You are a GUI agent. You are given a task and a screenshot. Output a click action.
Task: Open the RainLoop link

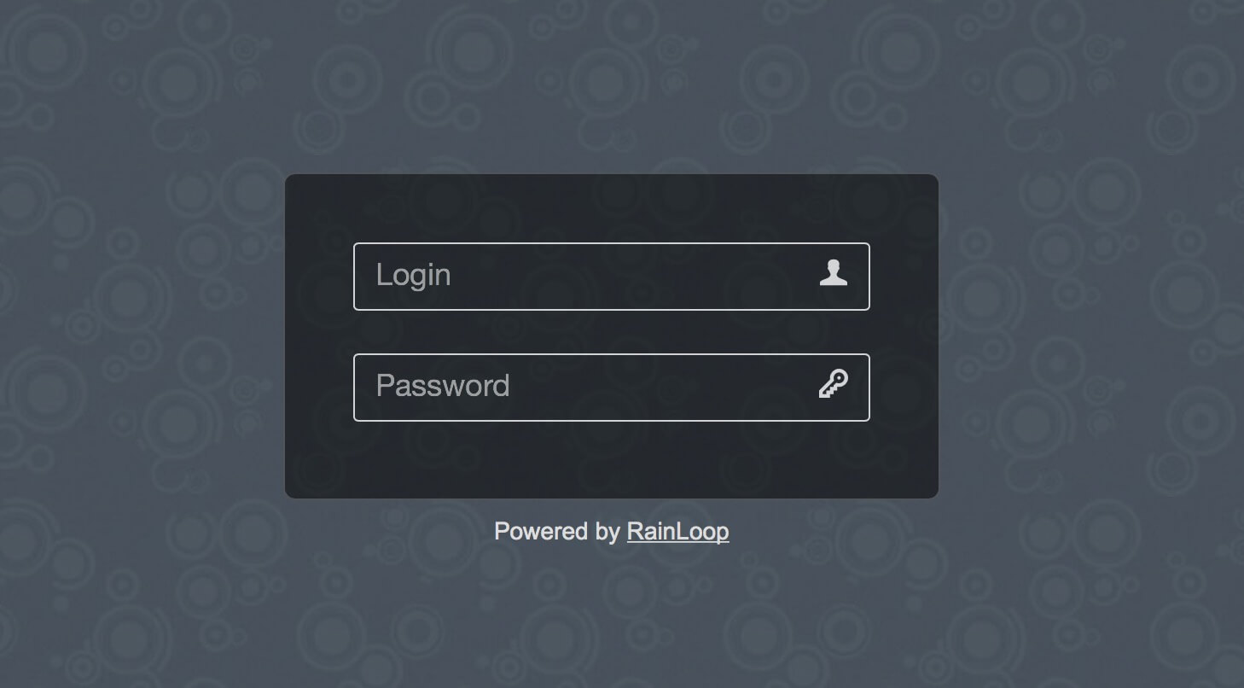point(677,531)
